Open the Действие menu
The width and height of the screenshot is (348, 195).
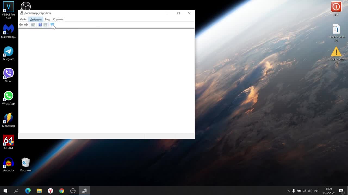[36, 19]
